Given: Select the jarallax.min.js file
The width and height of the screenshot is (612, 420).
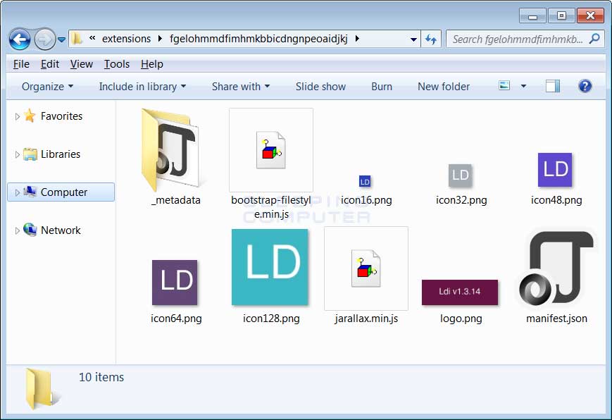Looking at the screenshot, I should click(366, 268).
